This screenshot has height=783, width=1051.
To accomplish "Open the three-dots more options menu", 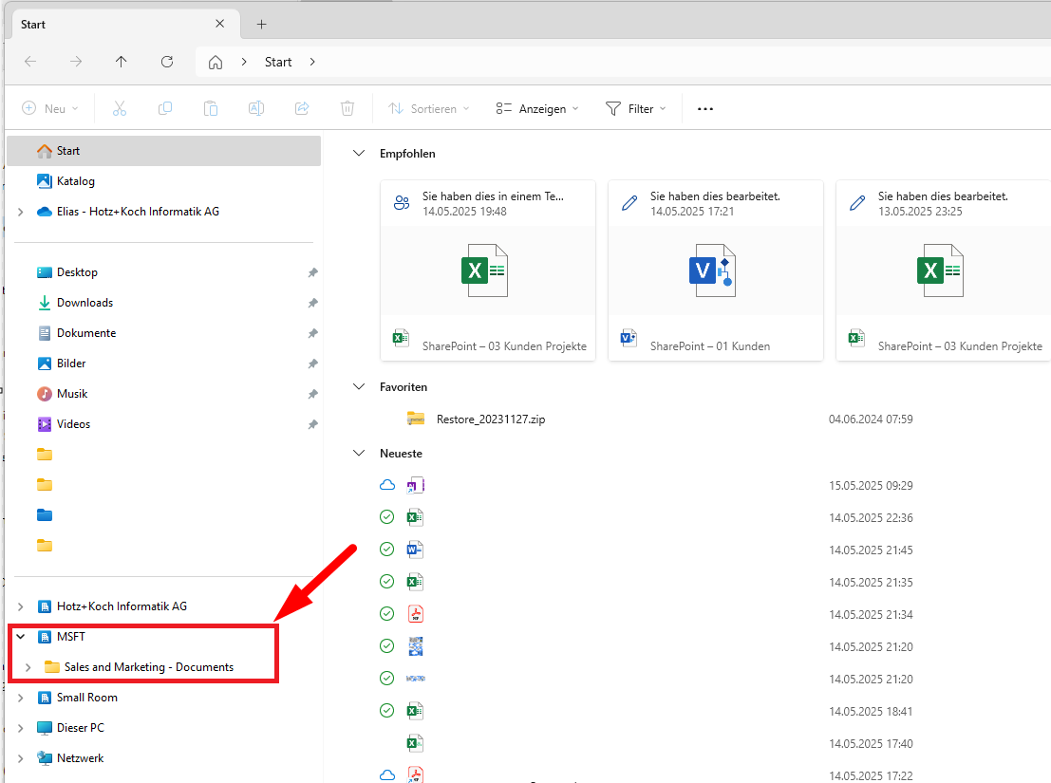I will coord(704,109).
